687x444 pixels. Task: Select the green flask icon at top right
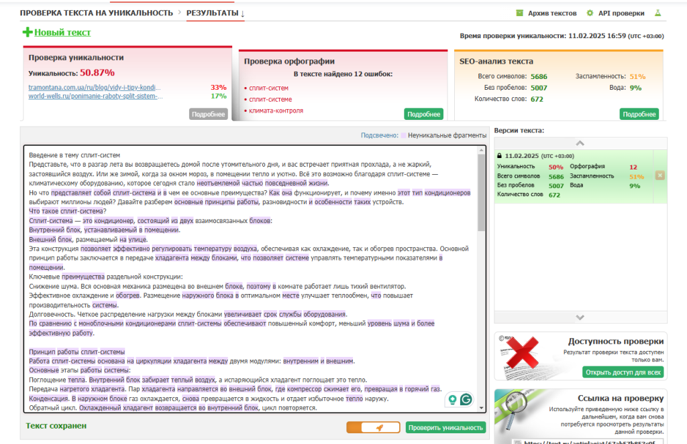658,13
